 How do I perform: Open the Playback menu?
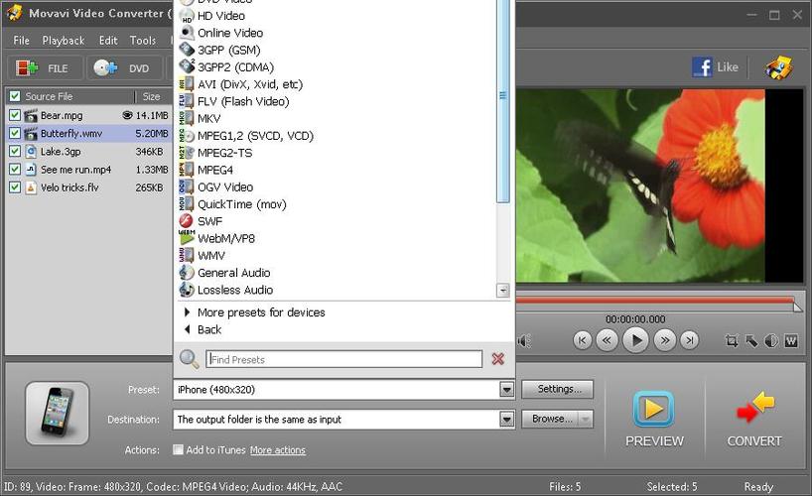tap(64, 41)
